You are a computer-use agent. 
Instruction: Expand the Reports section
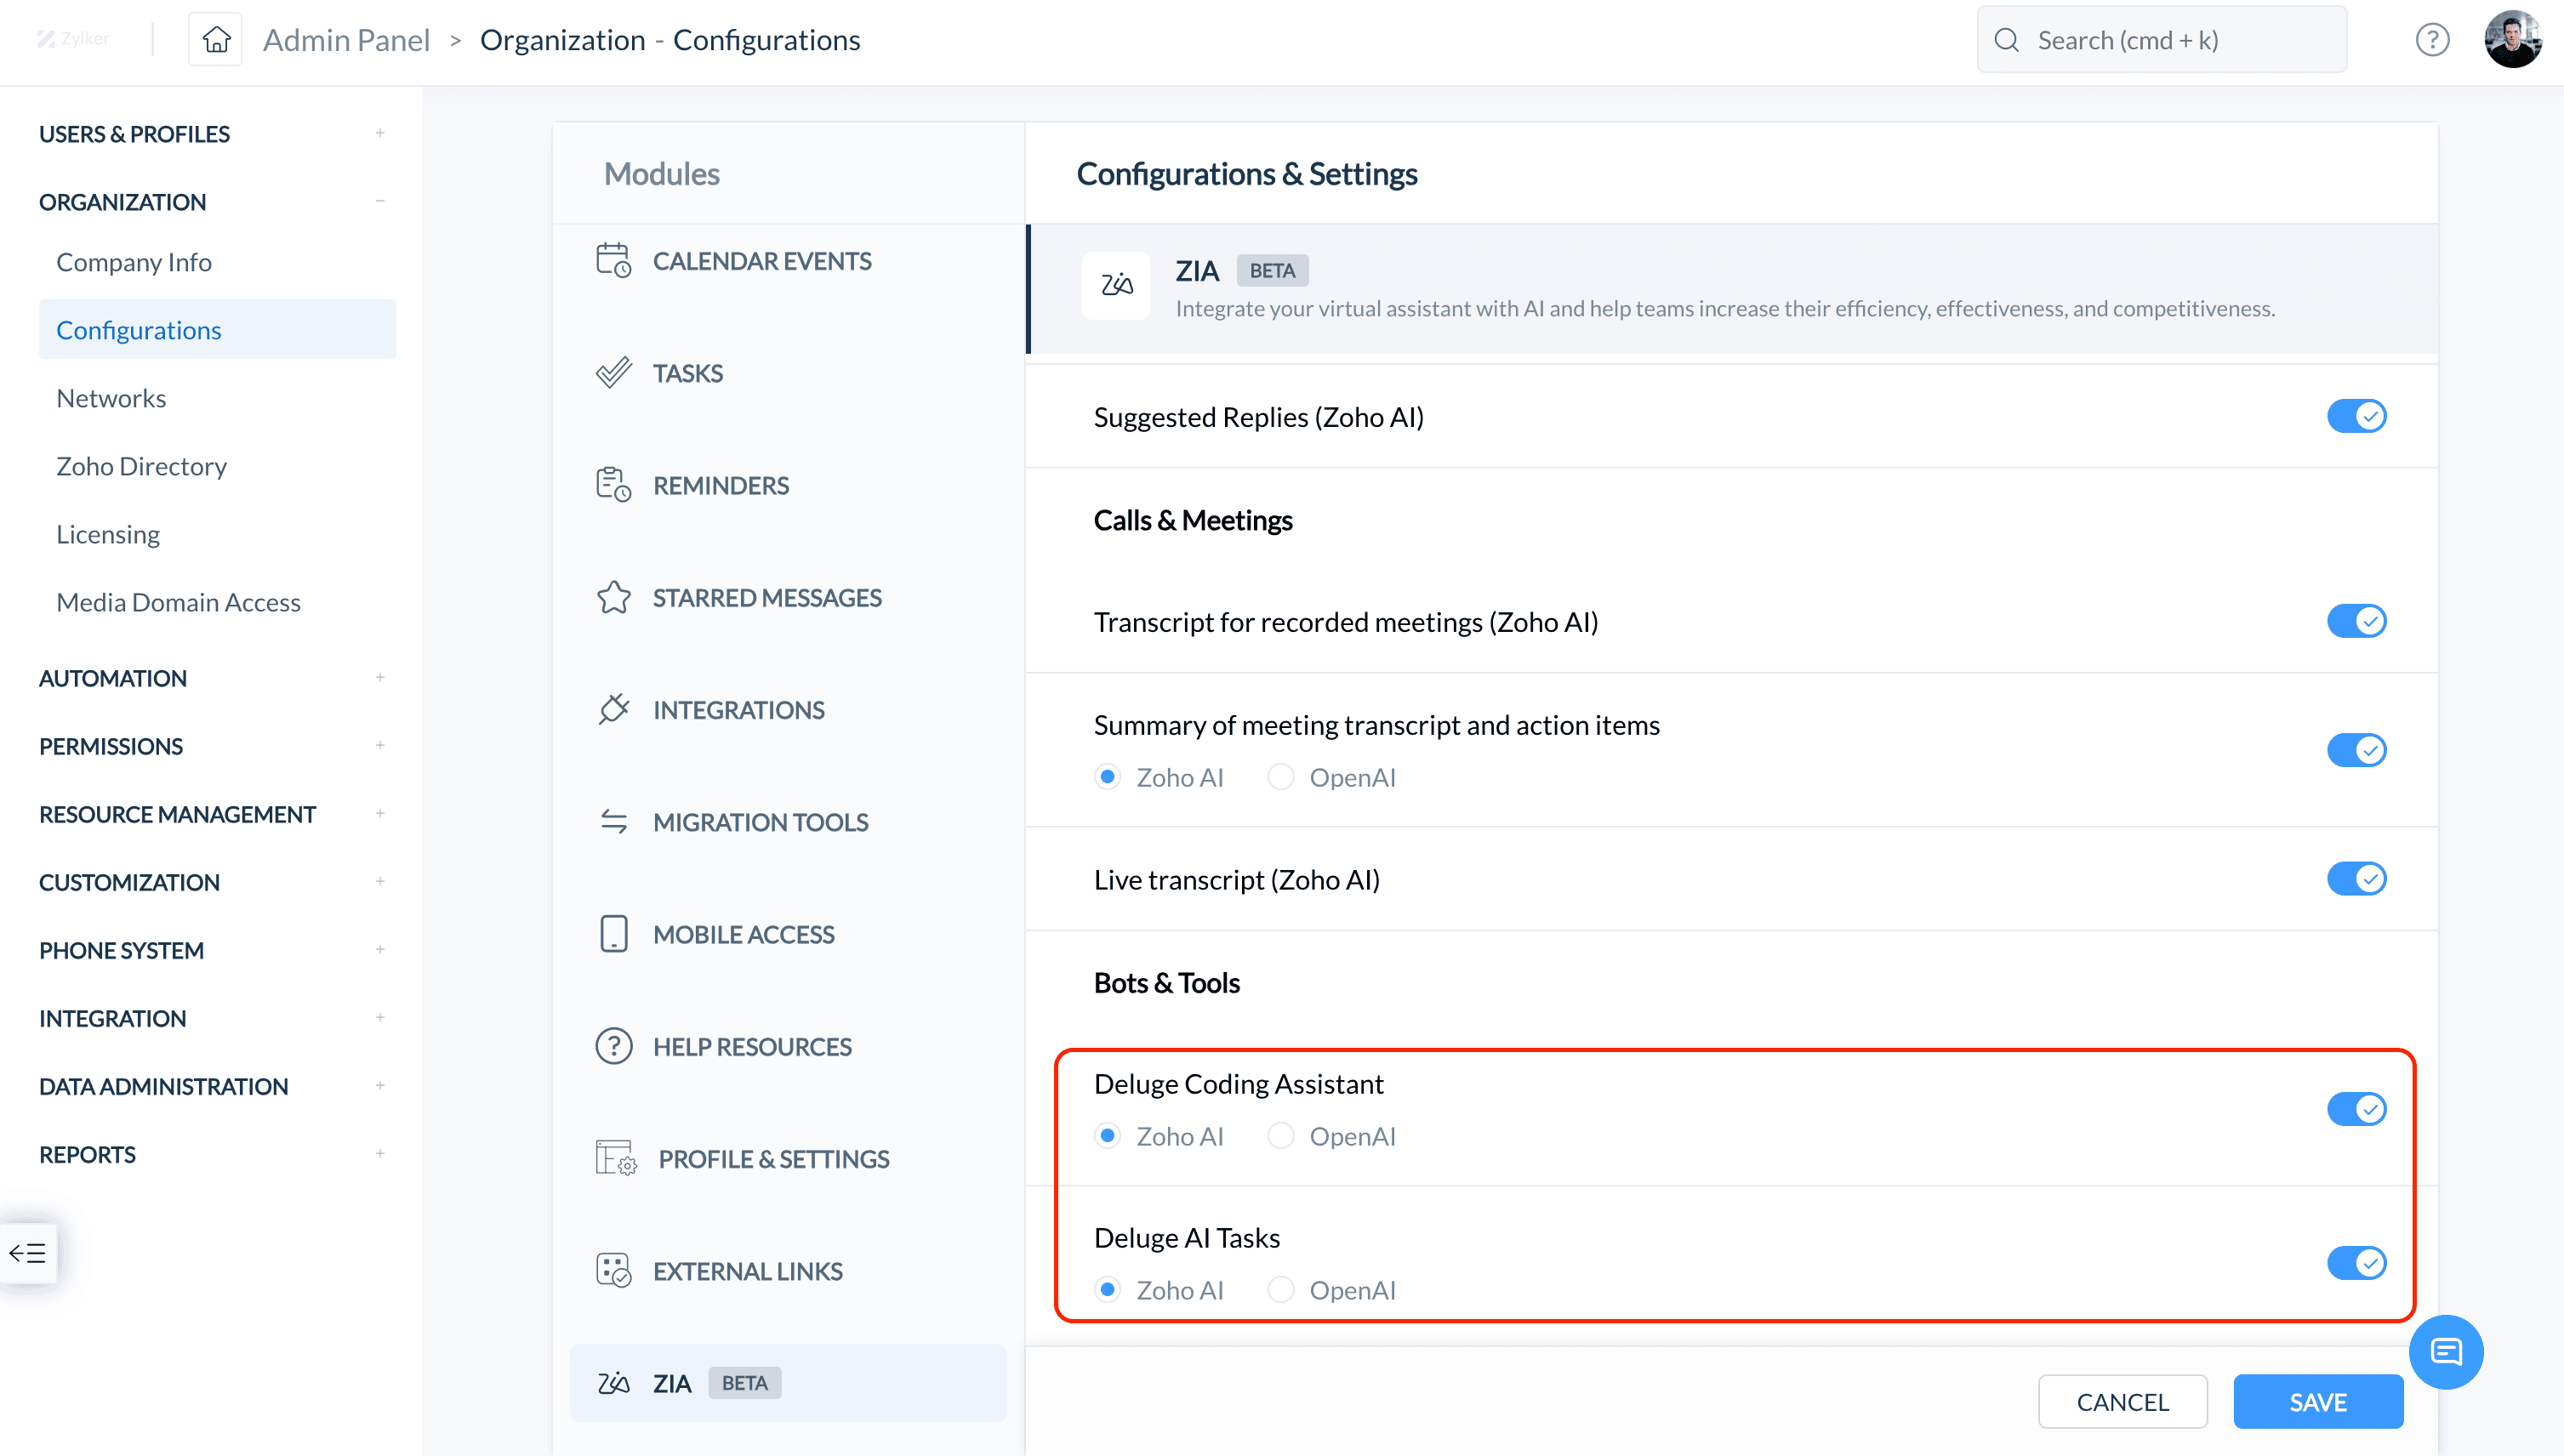380,1153
